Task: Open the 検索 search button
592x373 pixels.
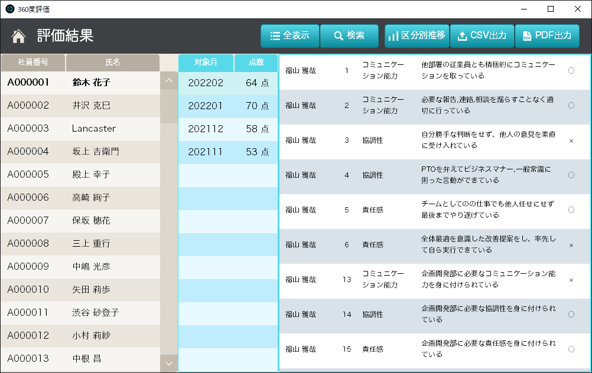Action: [349, 36]
